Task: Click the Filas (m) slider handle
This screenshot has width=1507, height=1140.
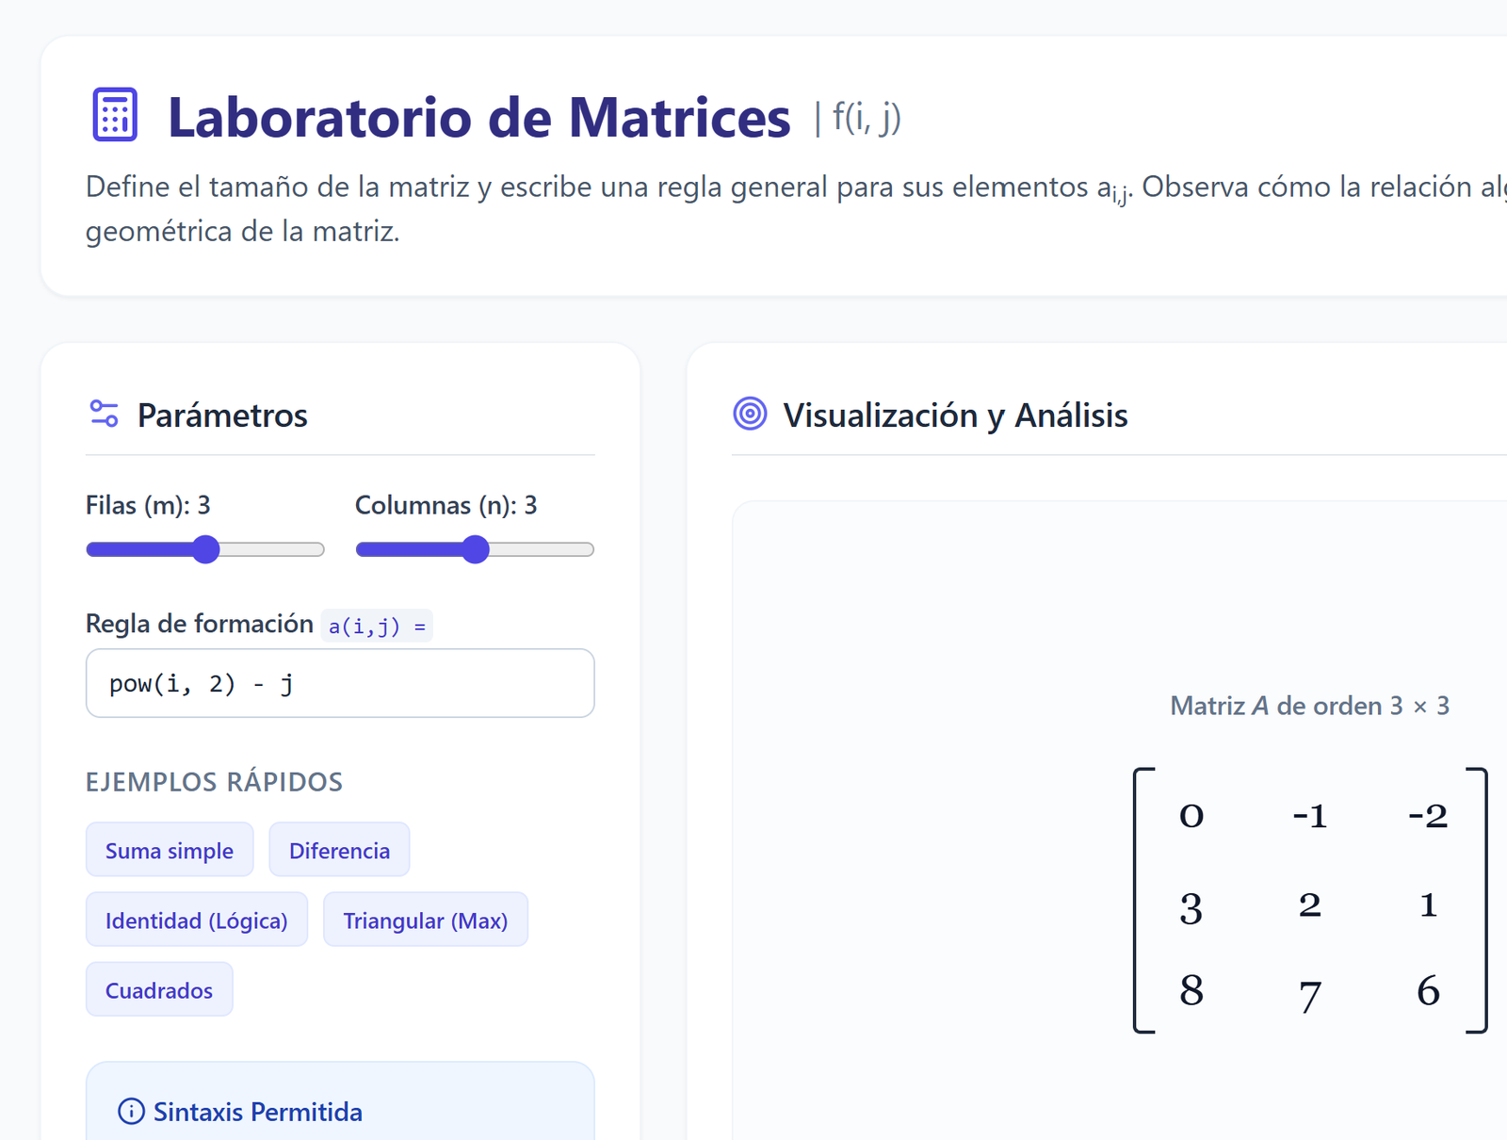Action: [205, 549]
